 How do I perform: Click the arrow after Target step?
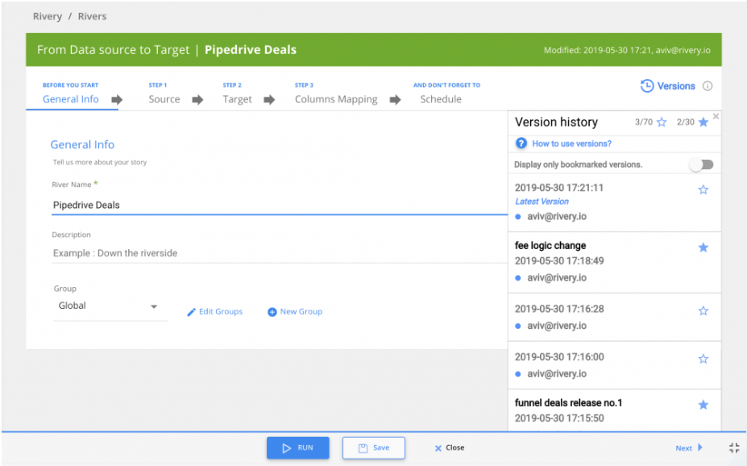point(269,100)
